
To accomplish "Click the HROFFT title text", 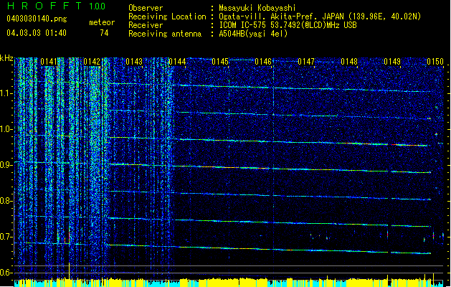I will (x=44, y=6).
